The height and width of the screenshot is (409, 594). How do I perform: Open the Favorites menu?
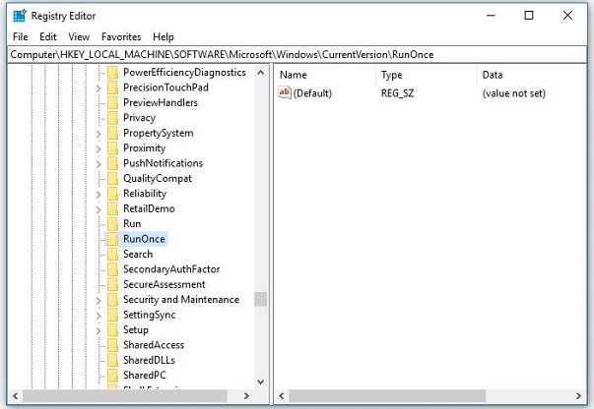coord(121,36)
